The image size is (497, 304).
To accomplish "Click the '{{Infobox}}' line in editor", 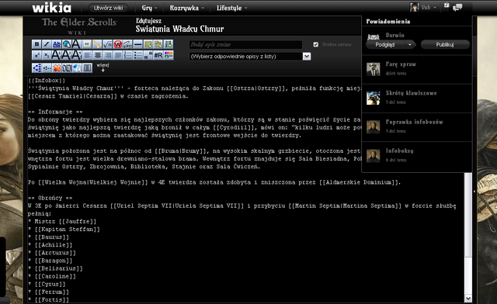I will (47, 81).
